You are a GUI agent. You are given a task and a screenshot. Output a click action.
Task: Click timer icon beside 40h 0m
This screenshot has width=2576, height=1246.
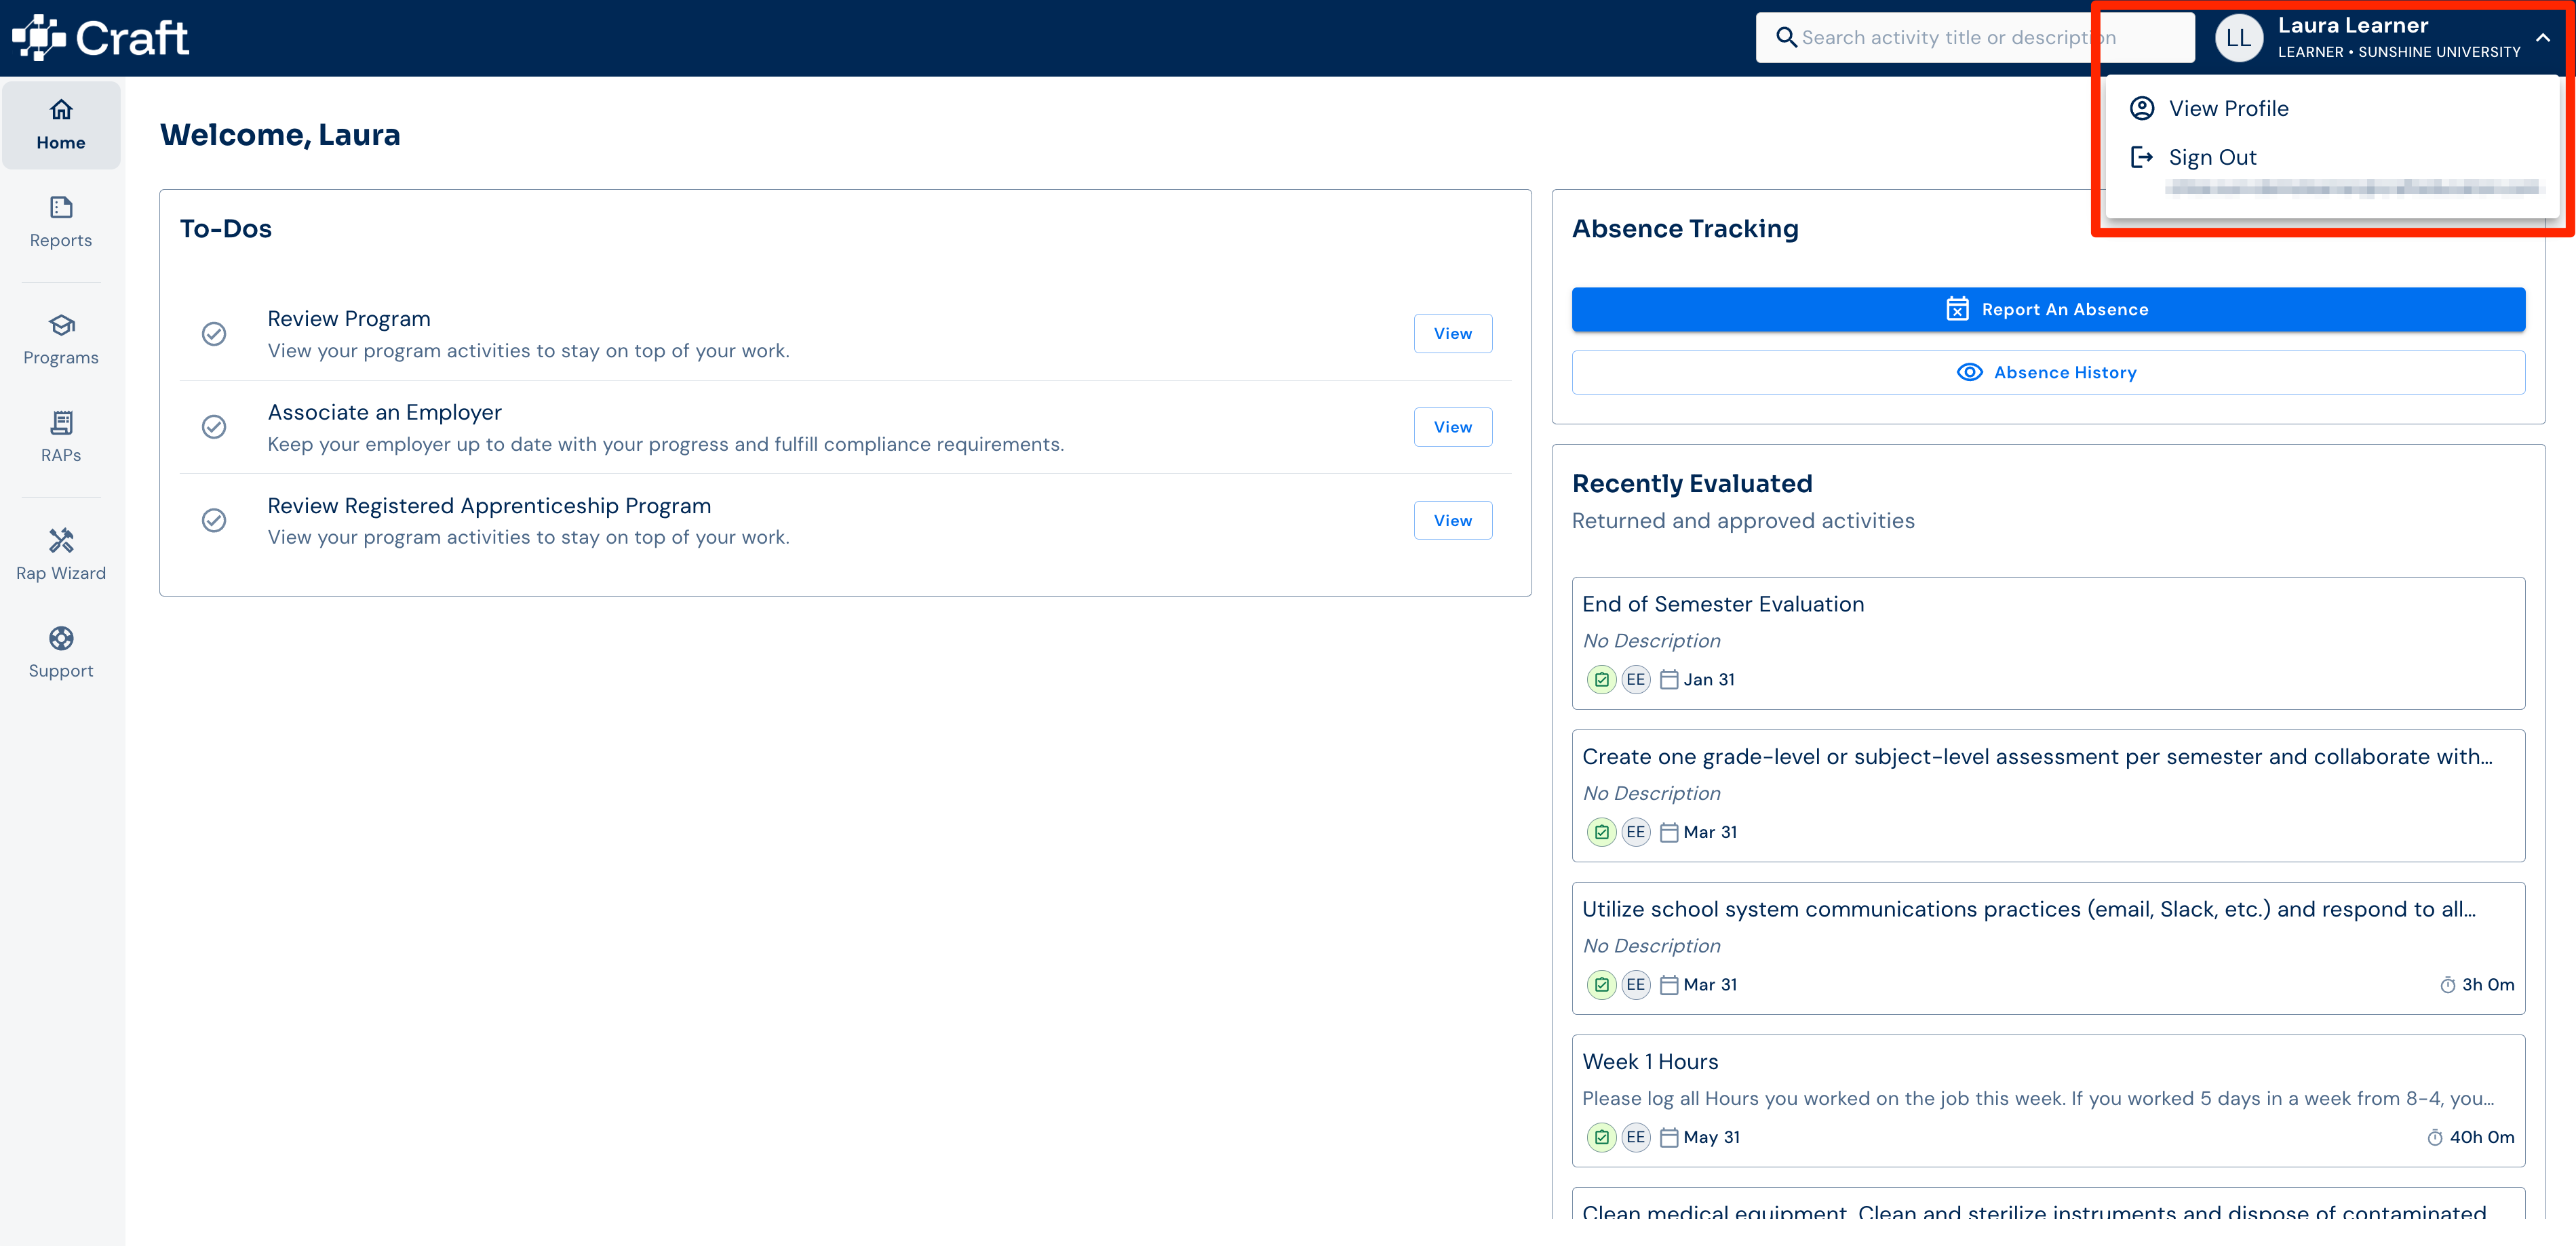pyautogui.click(x=2435, y=1137)
